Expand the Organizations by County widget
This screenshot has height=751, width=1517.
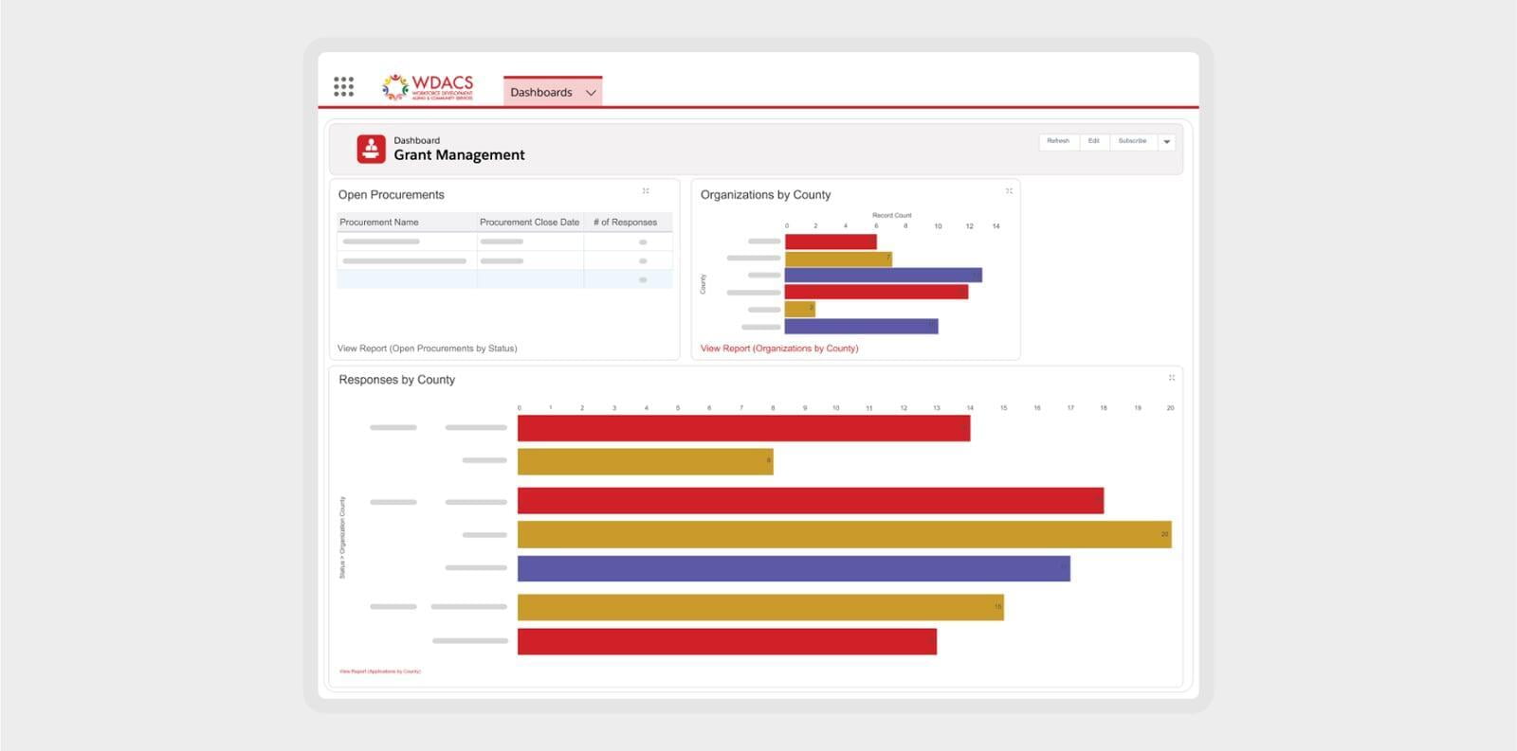click(1009, 191)
